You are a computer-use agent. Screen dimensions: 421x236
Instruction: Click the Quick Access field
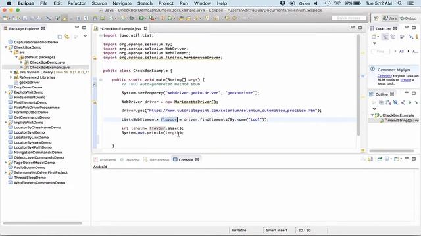point(349,18)
